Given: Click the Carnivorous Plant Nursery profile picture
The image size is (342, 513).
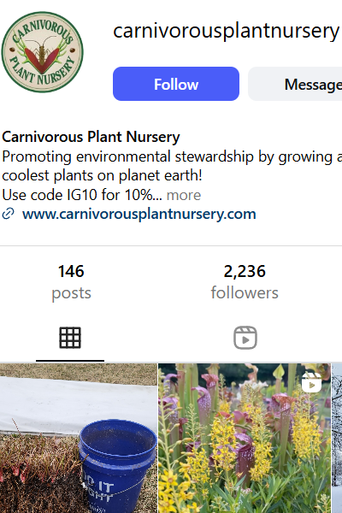Looking at the screenshot, I should (x=42, y=52).
